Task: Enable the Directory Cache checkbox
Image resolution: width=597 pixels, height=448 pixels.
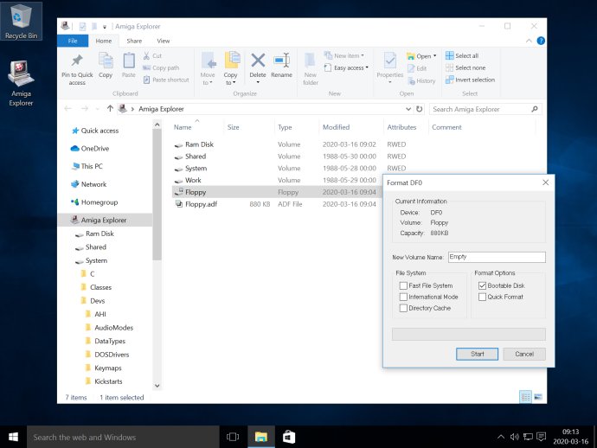Action: [x=403, y=308]
